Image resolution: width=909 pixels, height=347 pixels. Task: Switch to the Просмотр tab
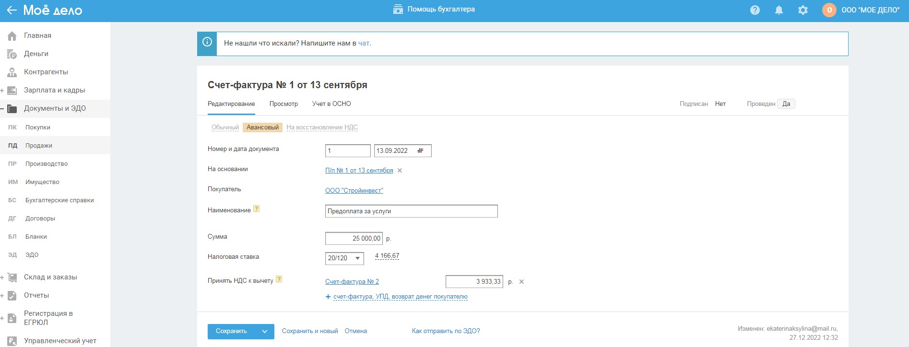point(283,104)
